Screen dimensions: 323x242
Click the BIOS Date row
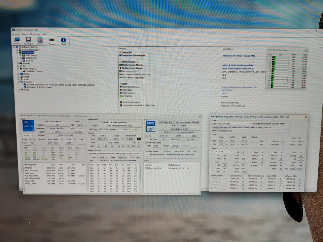point(176,90)
